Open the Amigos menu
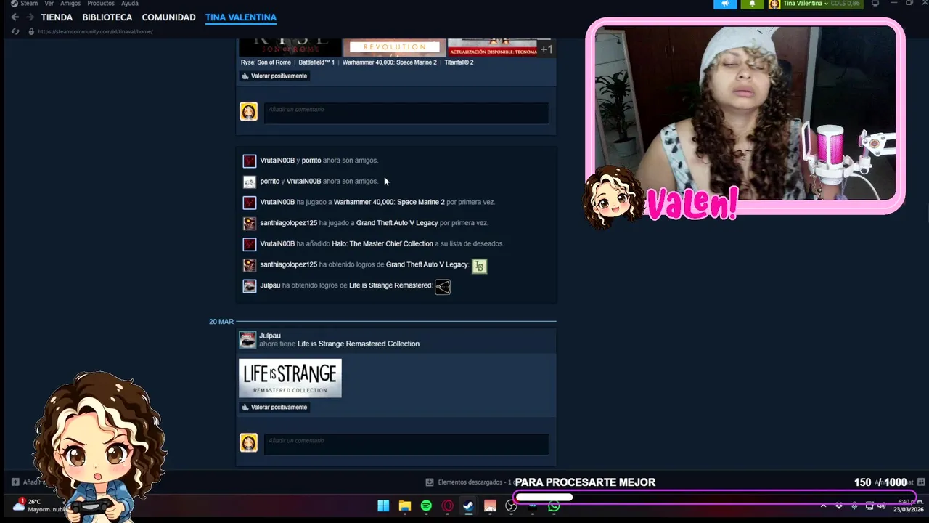The image size is (929, 523). (70, 4)
